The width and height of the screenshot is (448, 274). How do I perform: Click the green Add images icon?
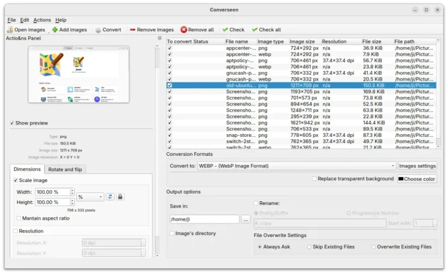(x=55, y=30)
